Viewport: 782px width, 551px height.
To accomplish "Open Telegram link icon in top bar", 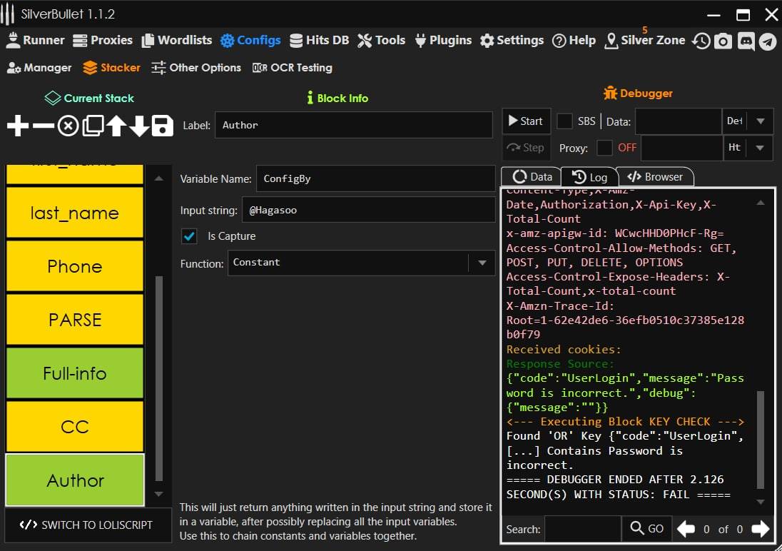I will pyautogui.click(x=768, y=41).
